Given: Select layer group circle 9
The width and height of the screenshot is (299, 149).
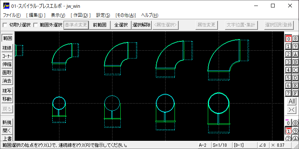Looking at the screenshot, I should pos(295,131).
